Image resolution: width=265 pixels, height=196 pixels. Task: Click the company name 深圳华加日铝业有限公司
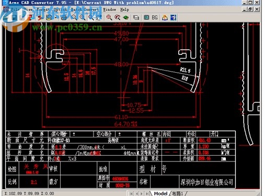(207, 182)
